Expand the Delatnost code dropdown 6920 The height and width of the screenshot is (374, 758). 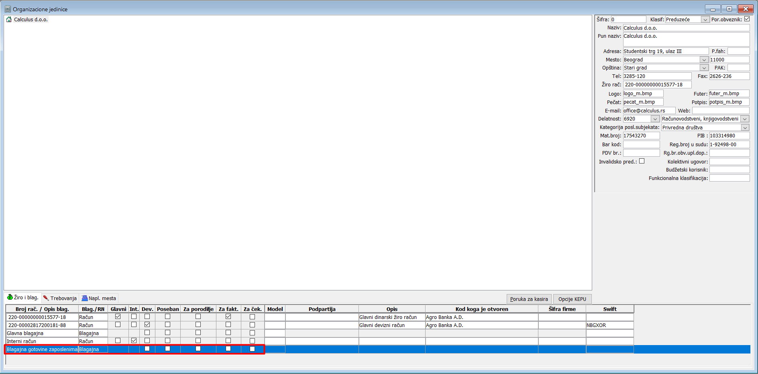pyautogui.click(x=655, y=119)
